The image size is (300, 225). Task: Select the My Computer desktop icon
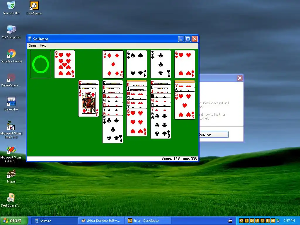11,32
